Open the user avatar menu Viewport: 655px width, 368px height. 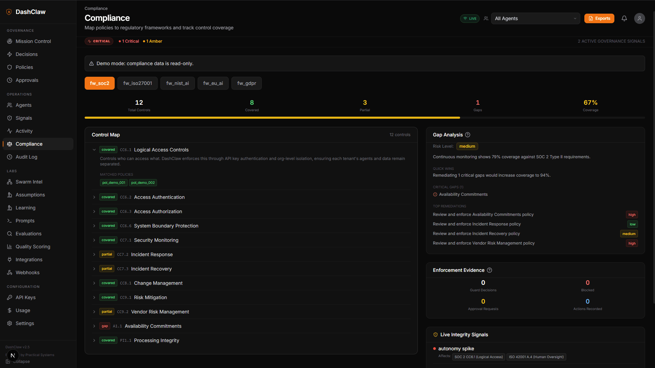[640, 18]
